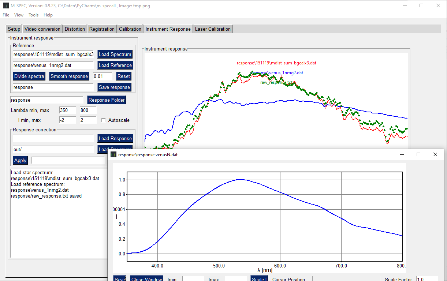Close the response venusN.dat popup window

(x=435, y=154)
